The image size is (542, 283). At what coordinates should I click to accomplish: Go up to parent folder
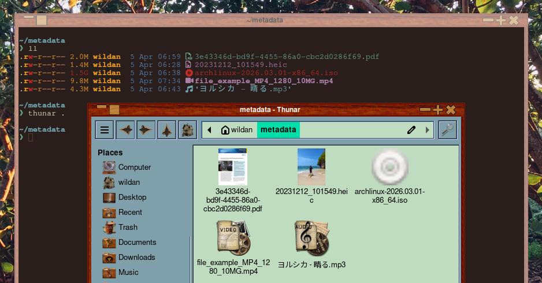pyautogui.click(x=167, y=130)
